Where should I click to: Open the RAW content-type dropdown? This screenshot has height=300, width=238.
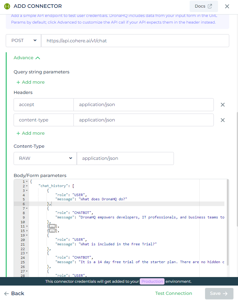(x=45, y=158)
